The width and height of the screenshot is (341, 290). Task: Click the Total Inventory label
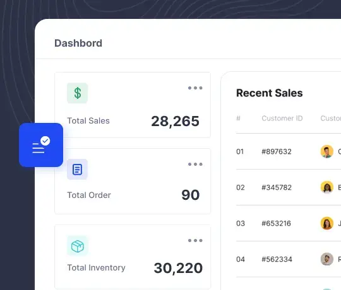pos(96,268)
